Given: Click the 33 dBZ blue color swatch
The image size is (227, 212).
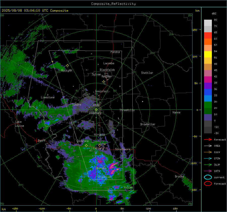Looking at the screenshot, I should point(208,98).
